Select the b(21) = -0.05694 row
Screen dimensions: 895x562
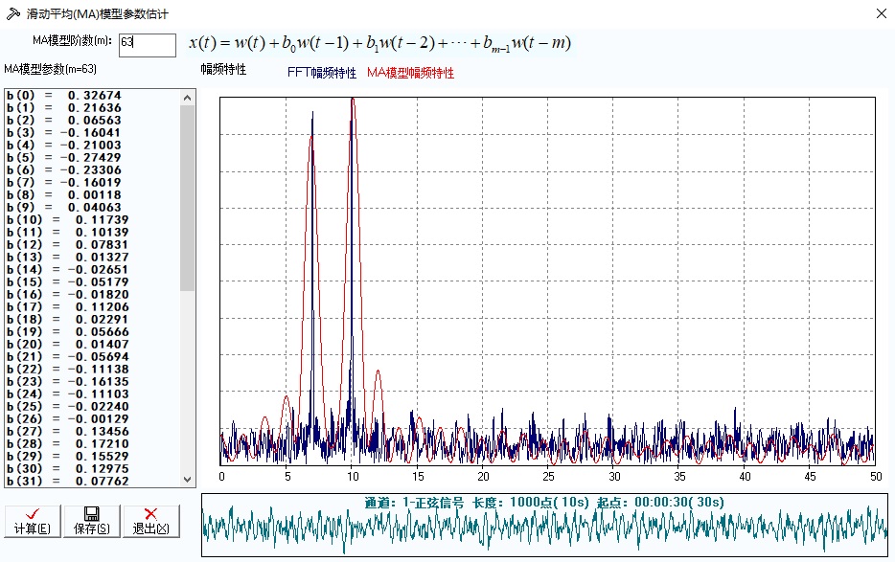coord(92,357)
